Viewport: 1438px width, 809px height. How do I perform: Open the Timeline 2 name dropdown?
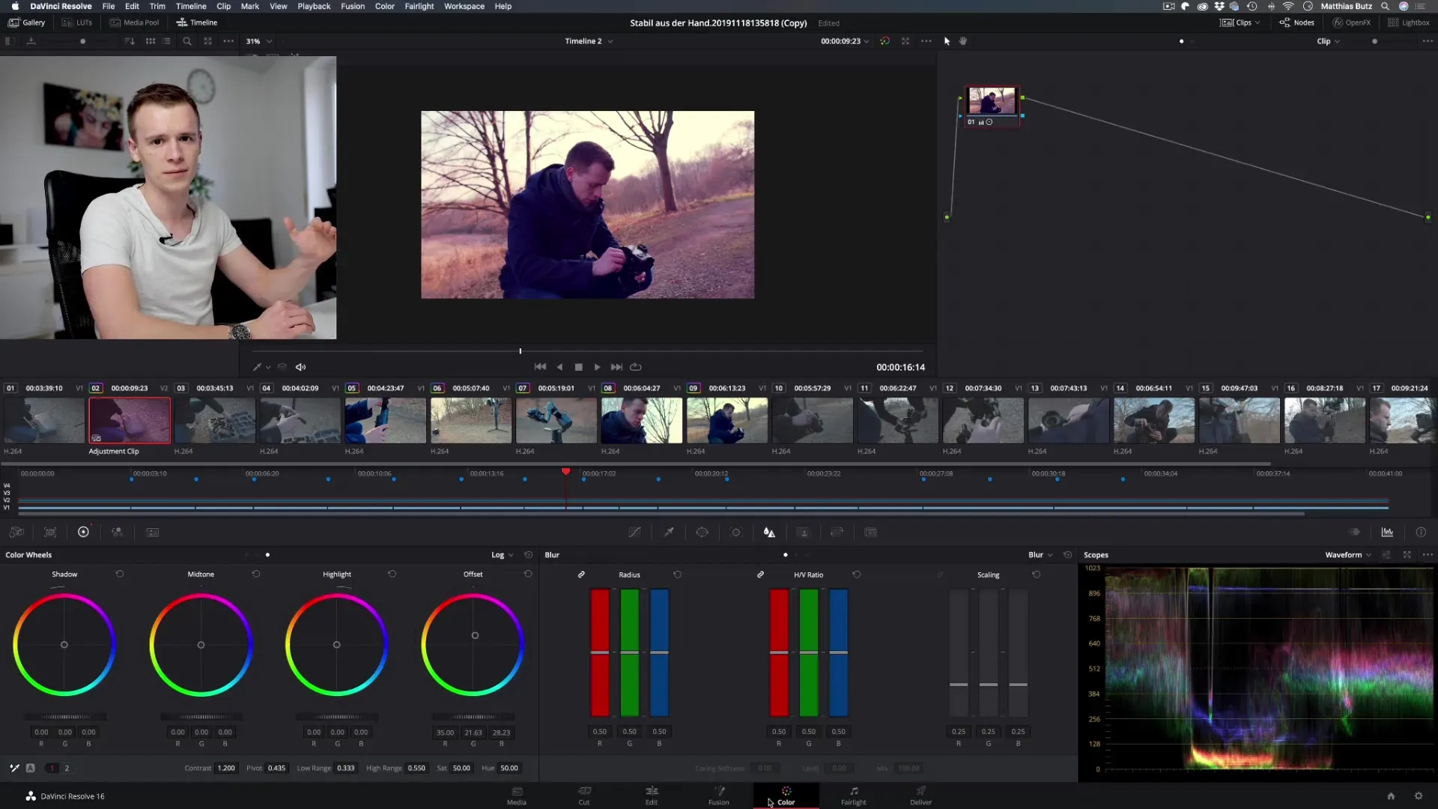[x=589, y=41]
